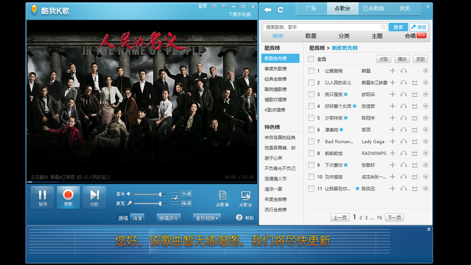Click the mini-mode icon in title bar
Viewport: 471px width, 265px height.
pos(224,7)
